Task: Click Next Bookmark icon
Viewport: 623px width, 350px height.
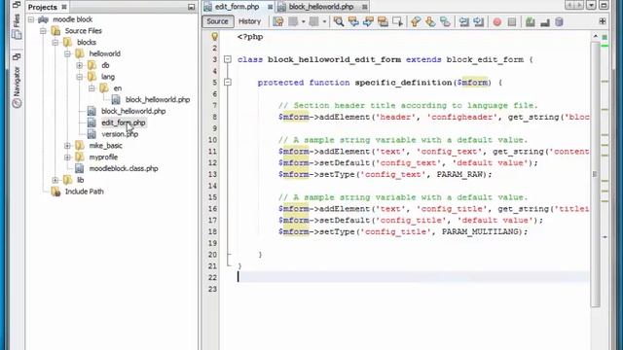Action: pyautogui.click(x=430, y=21)
